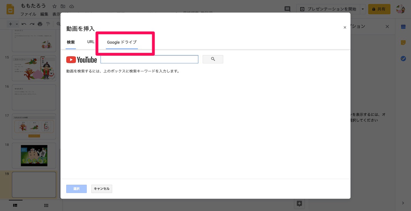This screenshot has height=211, width=411.
Task: Click the YouTube logo
Action: (82, 60)
